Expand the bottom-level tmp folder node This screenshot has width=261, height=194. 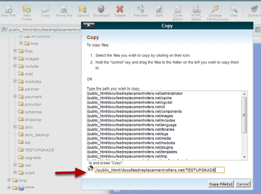click(9, 180)
